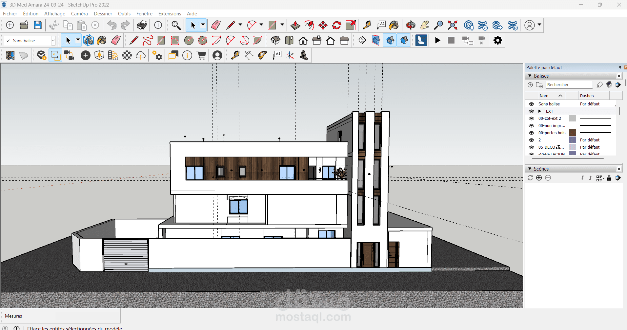Click the 00-portes bois brown color swatch
The height and width of the screenshot is (330, 627).
573,133
